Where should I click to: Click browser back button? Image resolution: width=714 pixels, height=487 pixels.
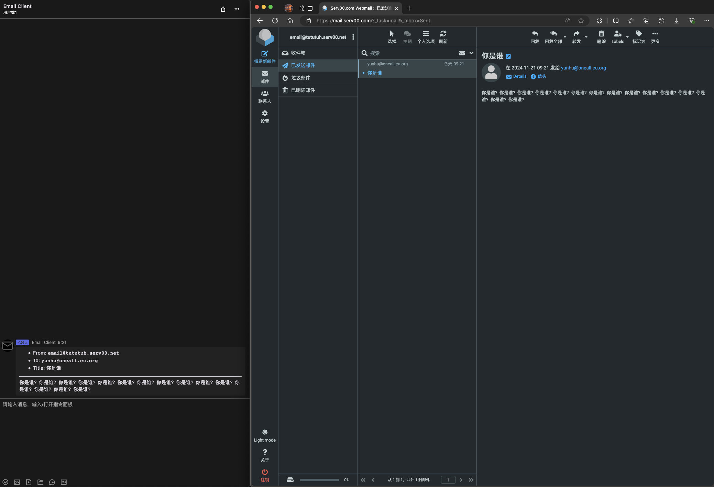tap(260, 21)
